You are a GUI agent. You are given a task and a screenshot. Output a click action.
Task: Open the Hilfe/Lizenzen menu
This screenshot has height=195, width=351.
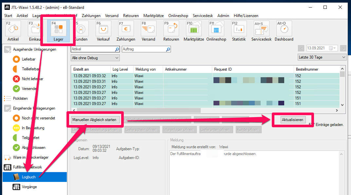(x=246, y=16)
